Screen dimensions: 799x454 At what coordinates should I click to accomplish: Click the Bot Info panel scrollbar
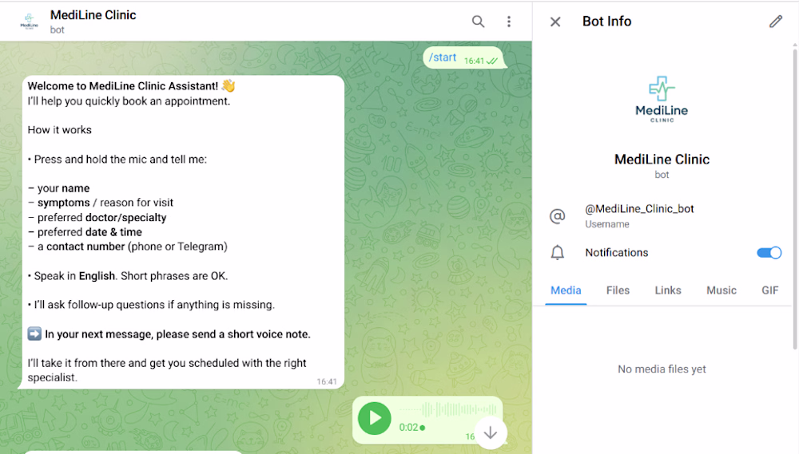[795, 197]
